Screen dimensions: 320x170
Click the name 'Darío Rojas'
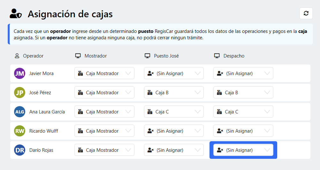coord(41,150)
